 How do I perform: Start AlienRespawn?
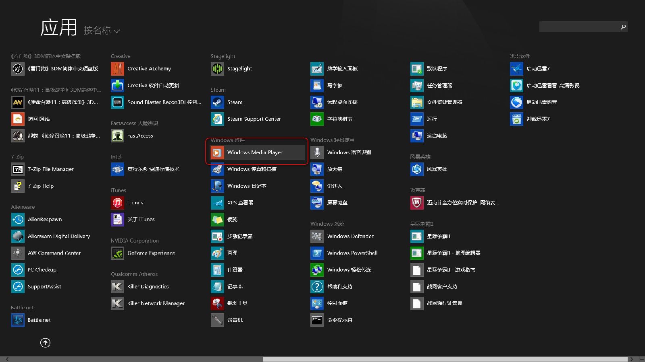37,220
